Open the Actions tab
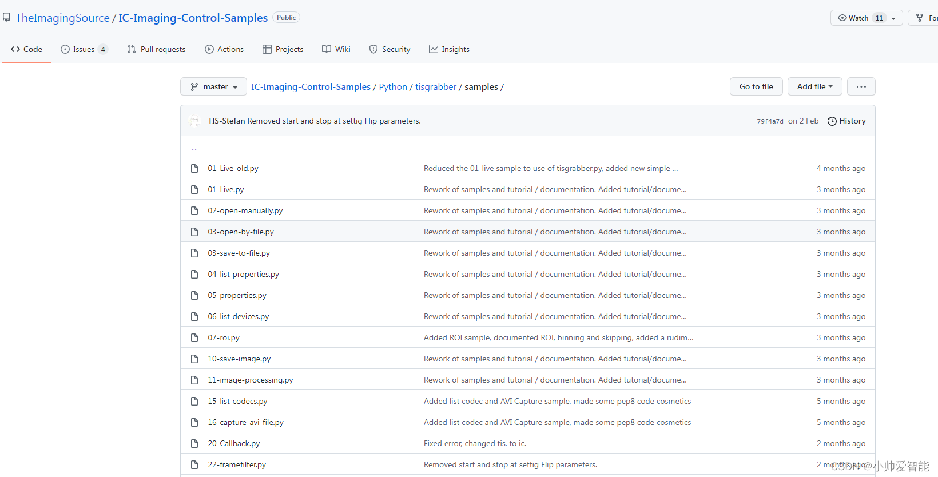This screenshot has height=477, width=938. coord(224,49)
